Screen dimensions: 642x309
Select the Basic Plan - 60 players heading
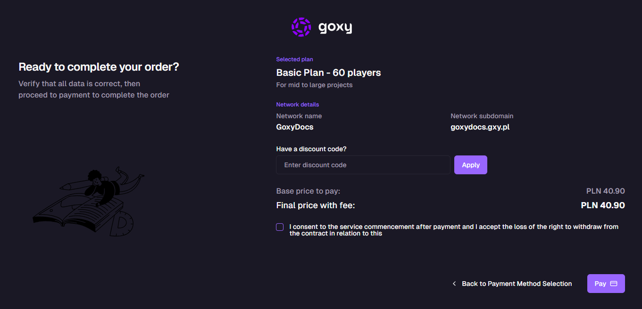coord(328,73)
